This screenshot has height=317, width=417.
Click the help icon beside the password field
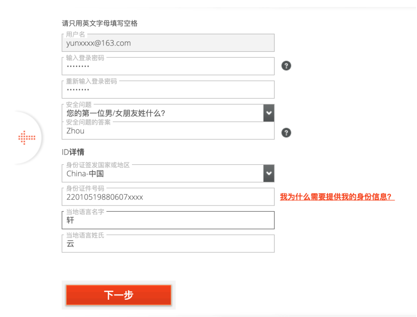[286, 66]
